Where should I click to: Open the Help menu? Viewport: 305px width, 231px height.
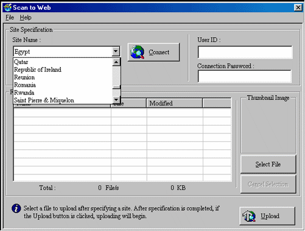click(x=26, y=18)
